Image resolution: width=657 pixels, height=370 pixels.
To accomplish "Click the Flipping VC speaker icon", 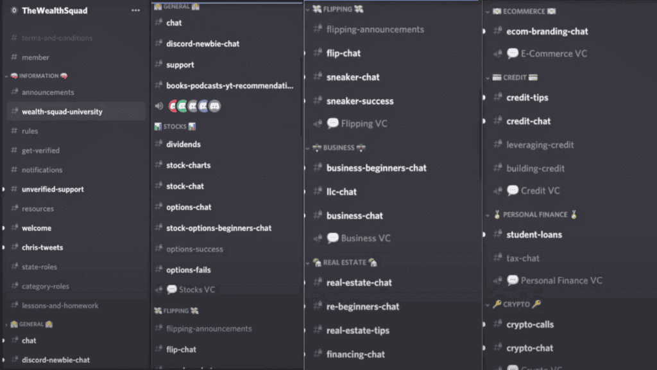I will click(318, 123).
